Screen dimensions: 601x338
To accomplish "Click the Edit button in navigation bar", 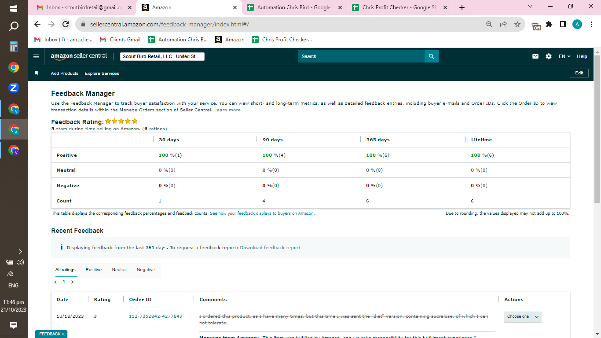I will tap(579, 73).
